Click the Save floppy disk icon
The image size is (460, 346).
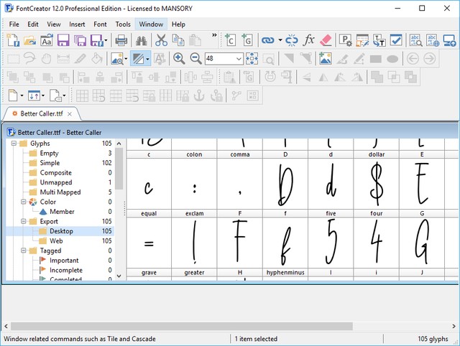(x=63, y=40)
